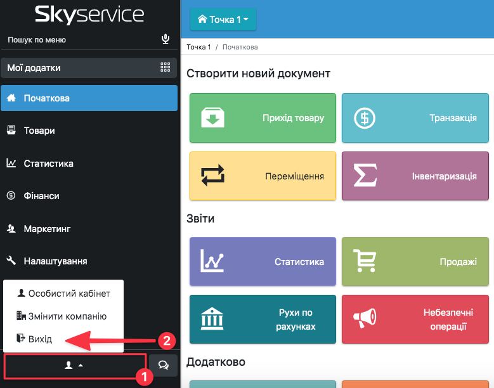Viewport: 494px width, 388px height.
Task: Click the megaphone icon on Небезпечні операції
Action: [x=365, y=319]
